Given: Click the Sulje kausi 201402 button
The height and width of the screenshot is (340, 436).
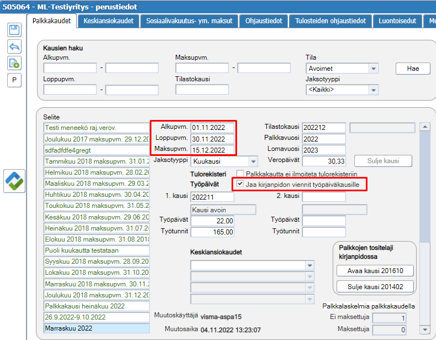Looking at the screenshot, I should (375, 286).
